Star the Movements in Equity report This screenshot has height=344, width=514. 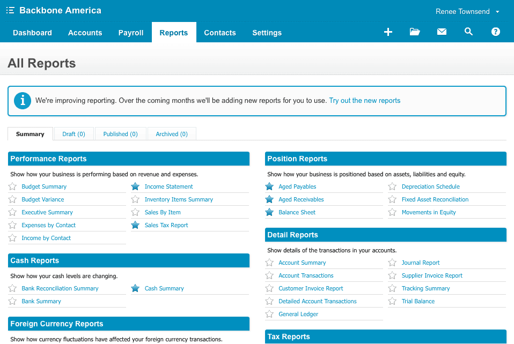[x=392, y=212]
